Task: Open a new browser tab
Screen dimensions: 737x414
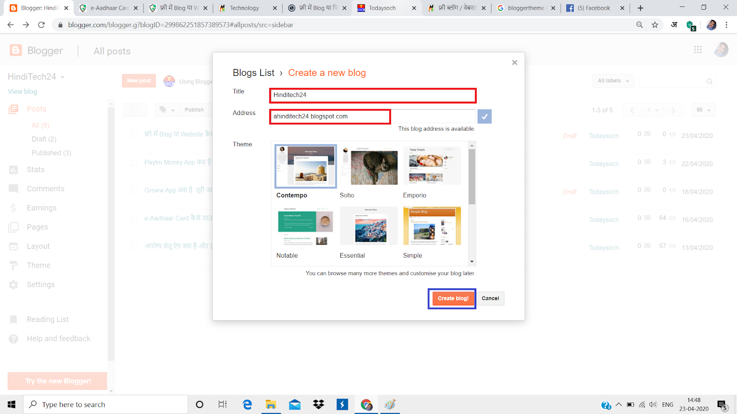Action: [x=640, y=8]
